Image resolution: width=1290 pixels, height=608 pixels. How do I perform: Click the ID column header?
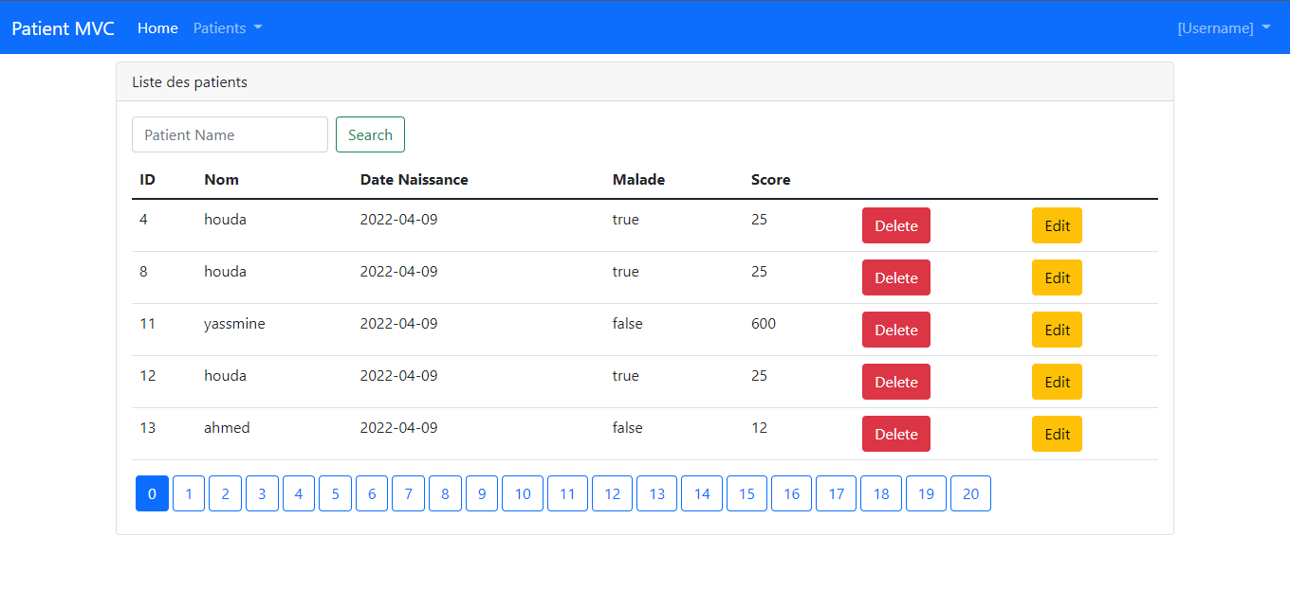click(147, 179)
